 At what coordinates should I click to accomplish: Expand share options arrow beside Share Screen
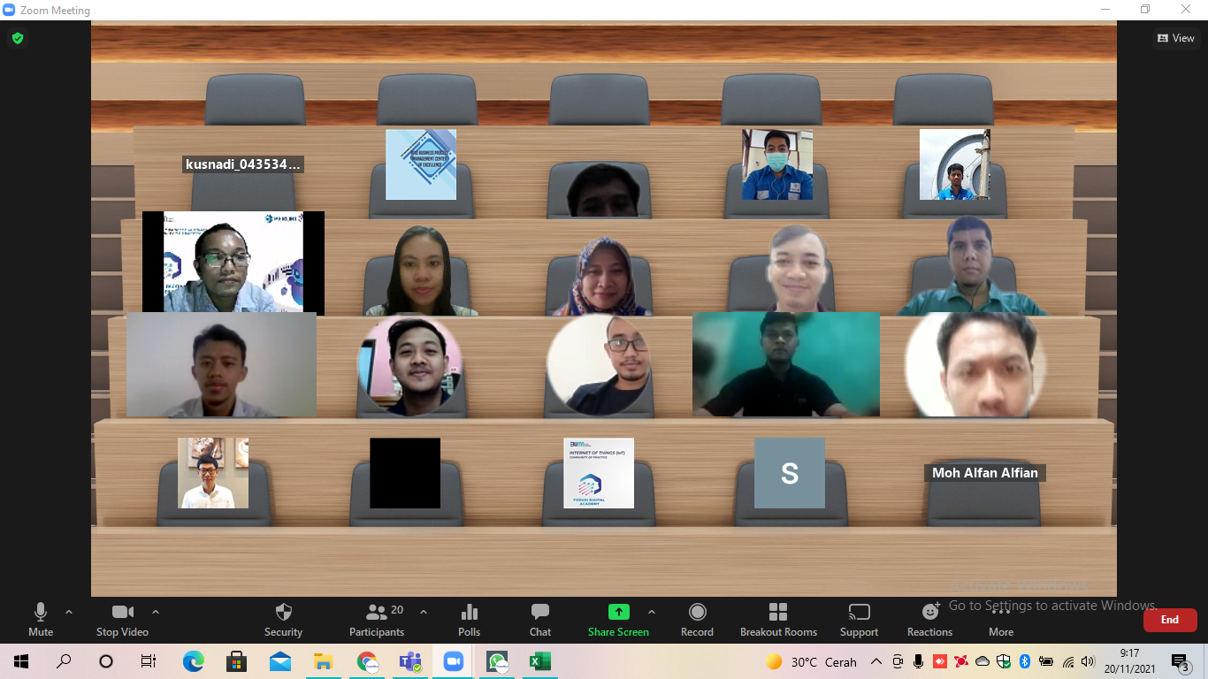pos(652,612)
